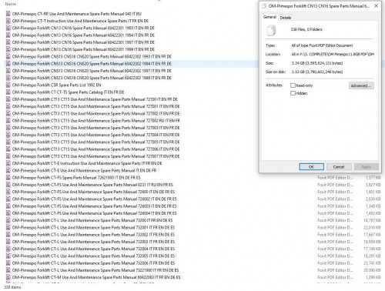Click PDF icon of CT13 CT15 Manual 72700 file
This screenshot has height=291, width=385.
point(8,99)
